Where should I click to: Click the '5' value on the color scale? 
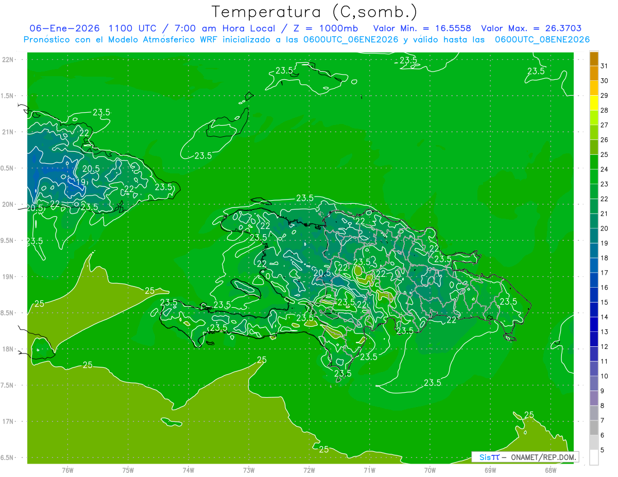[x=603, y=450]
